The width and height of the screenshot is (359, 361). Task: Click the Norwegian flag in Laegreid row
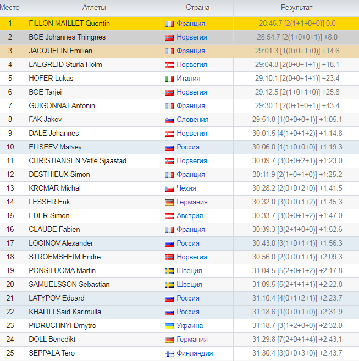point(169,65)
